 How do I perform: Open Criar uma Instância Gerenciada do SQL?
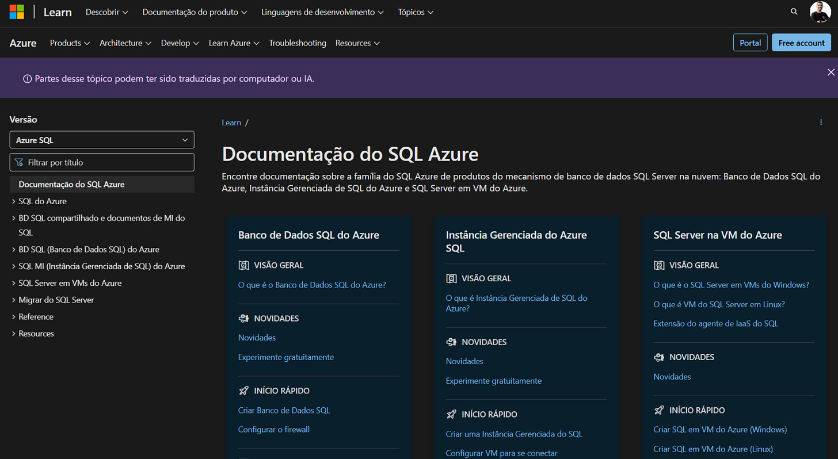coord(515,434)
